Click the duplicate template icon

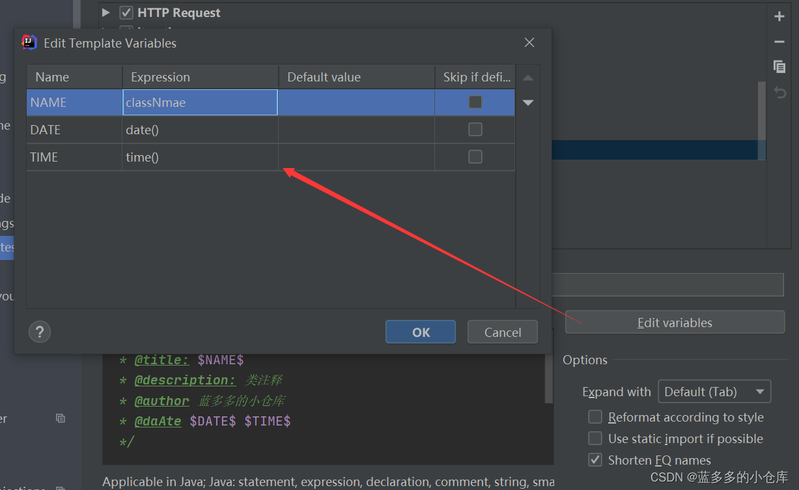click(x=779, y=66)
